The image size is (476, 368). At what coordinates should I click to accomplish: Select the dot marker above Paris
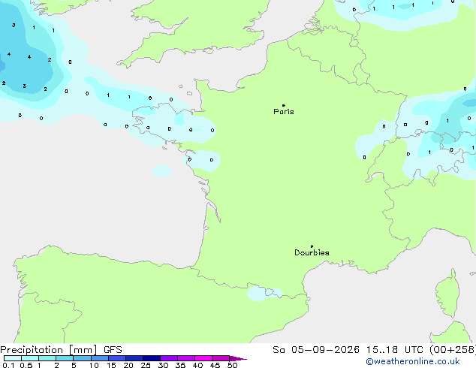(x=284, y=105)
